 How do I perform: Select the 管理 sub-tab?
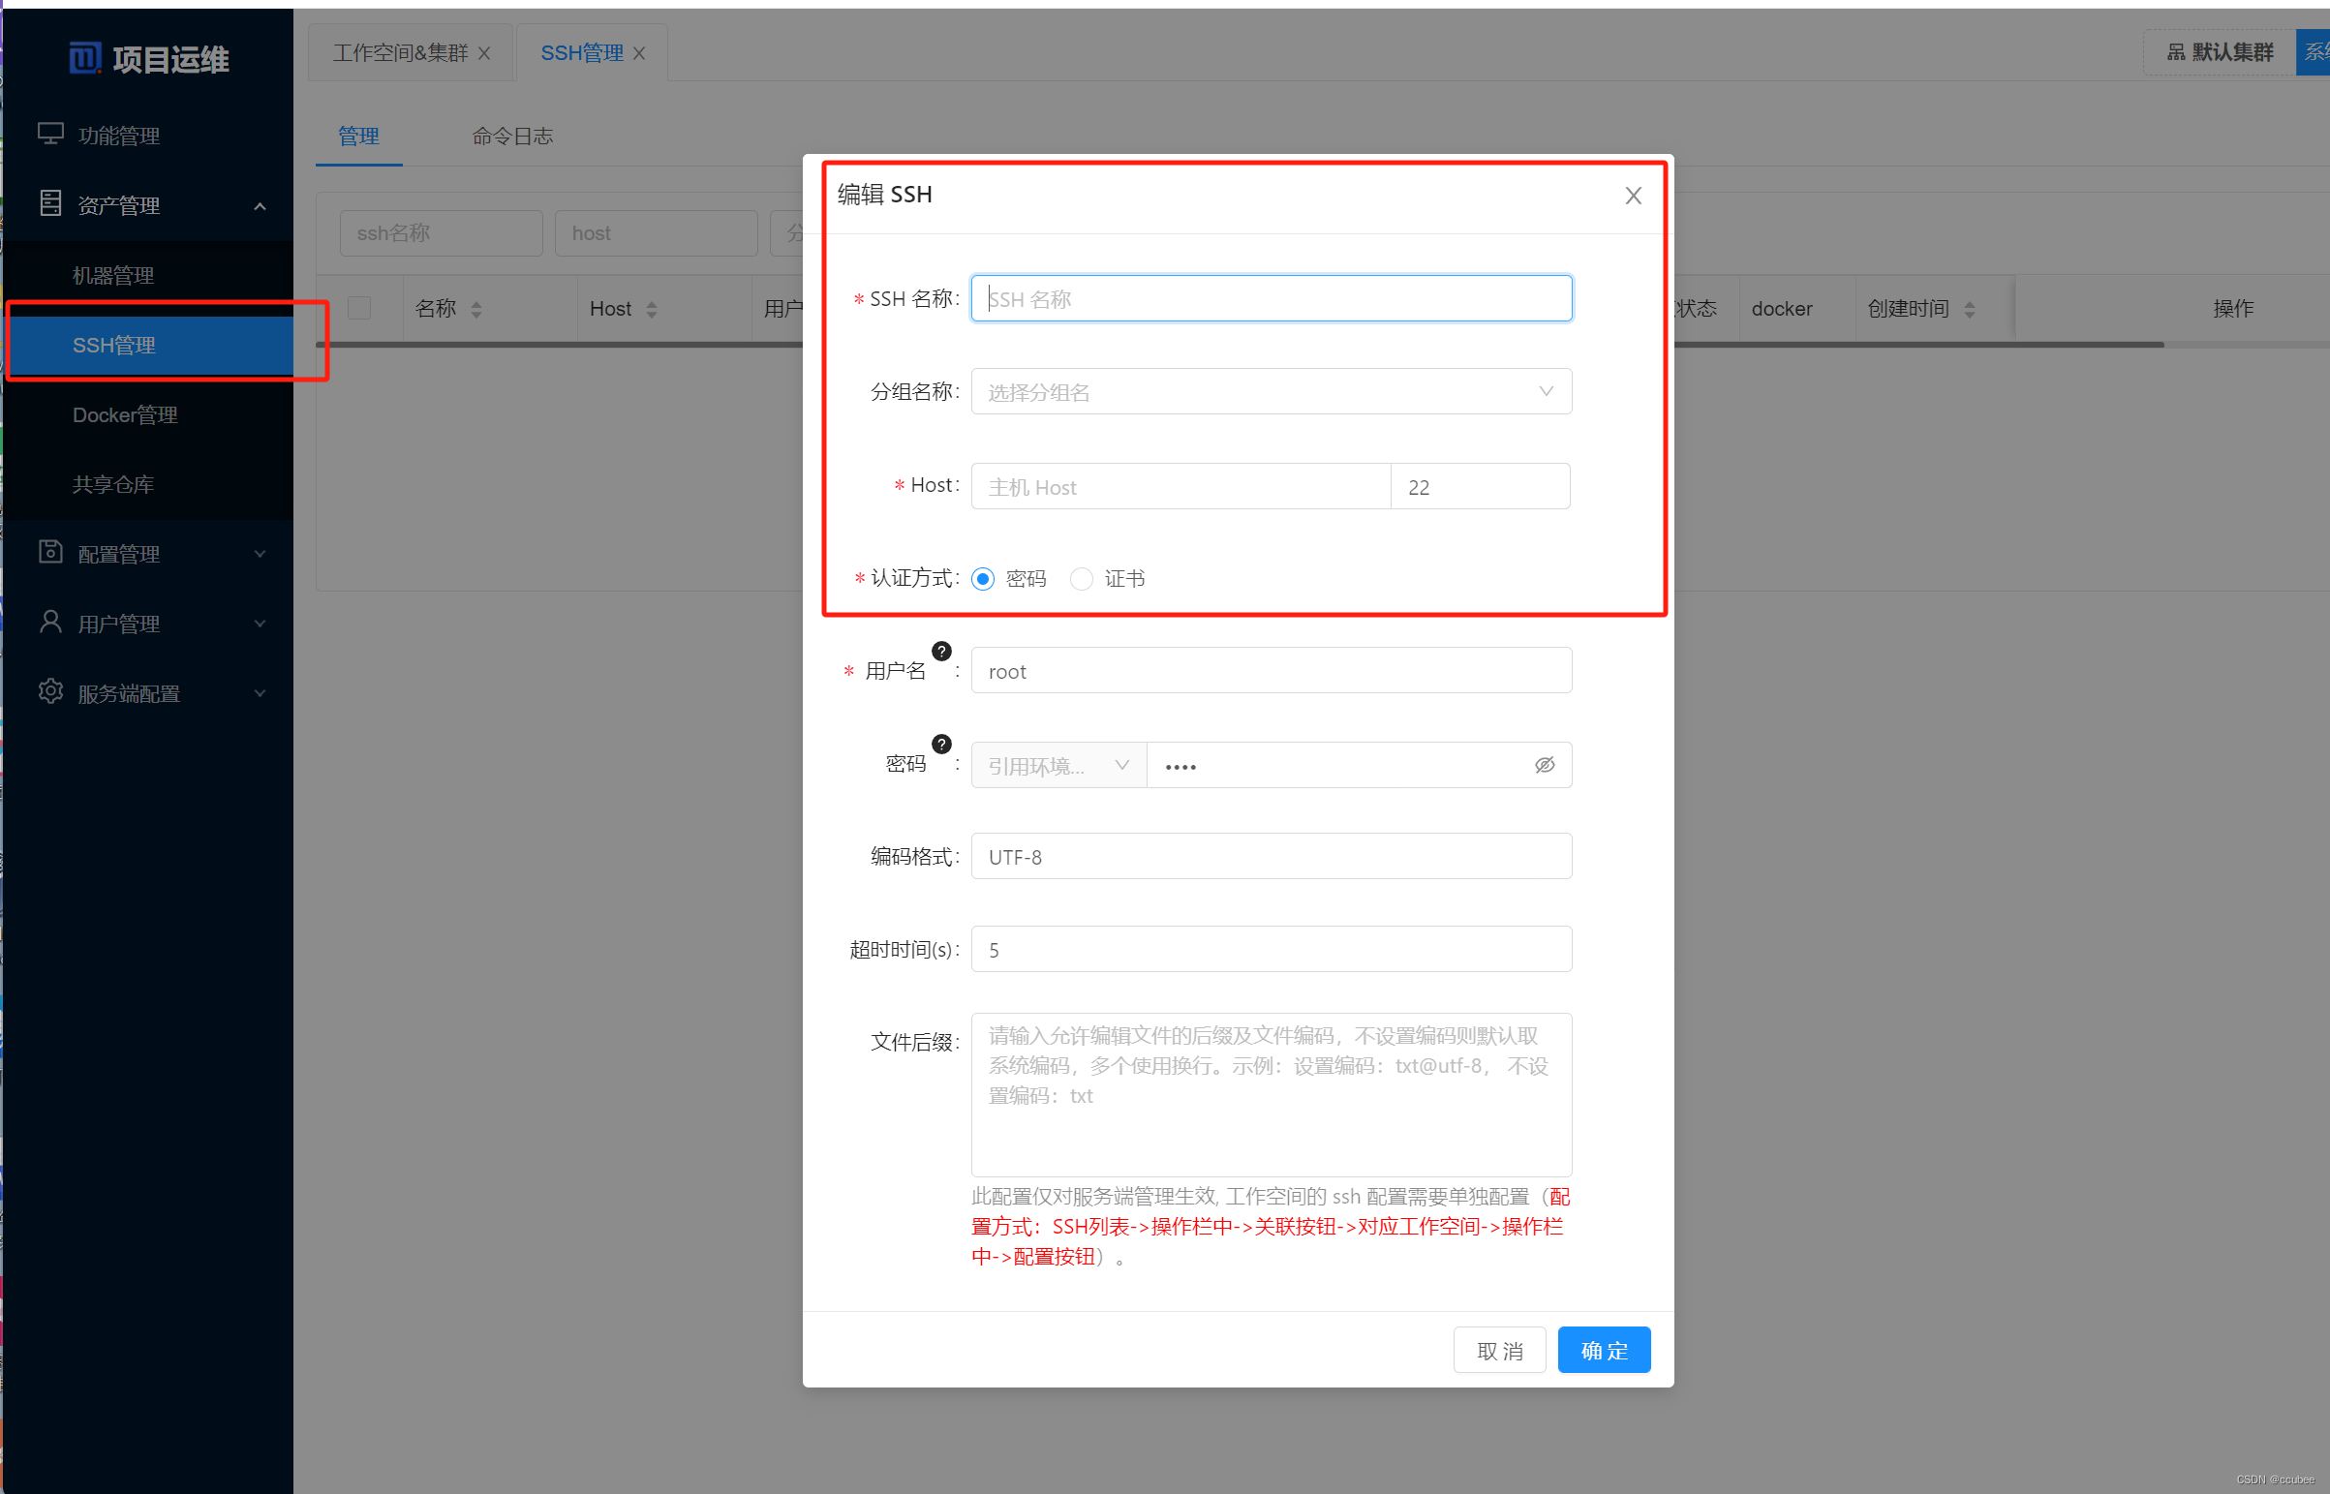(359, 137)
